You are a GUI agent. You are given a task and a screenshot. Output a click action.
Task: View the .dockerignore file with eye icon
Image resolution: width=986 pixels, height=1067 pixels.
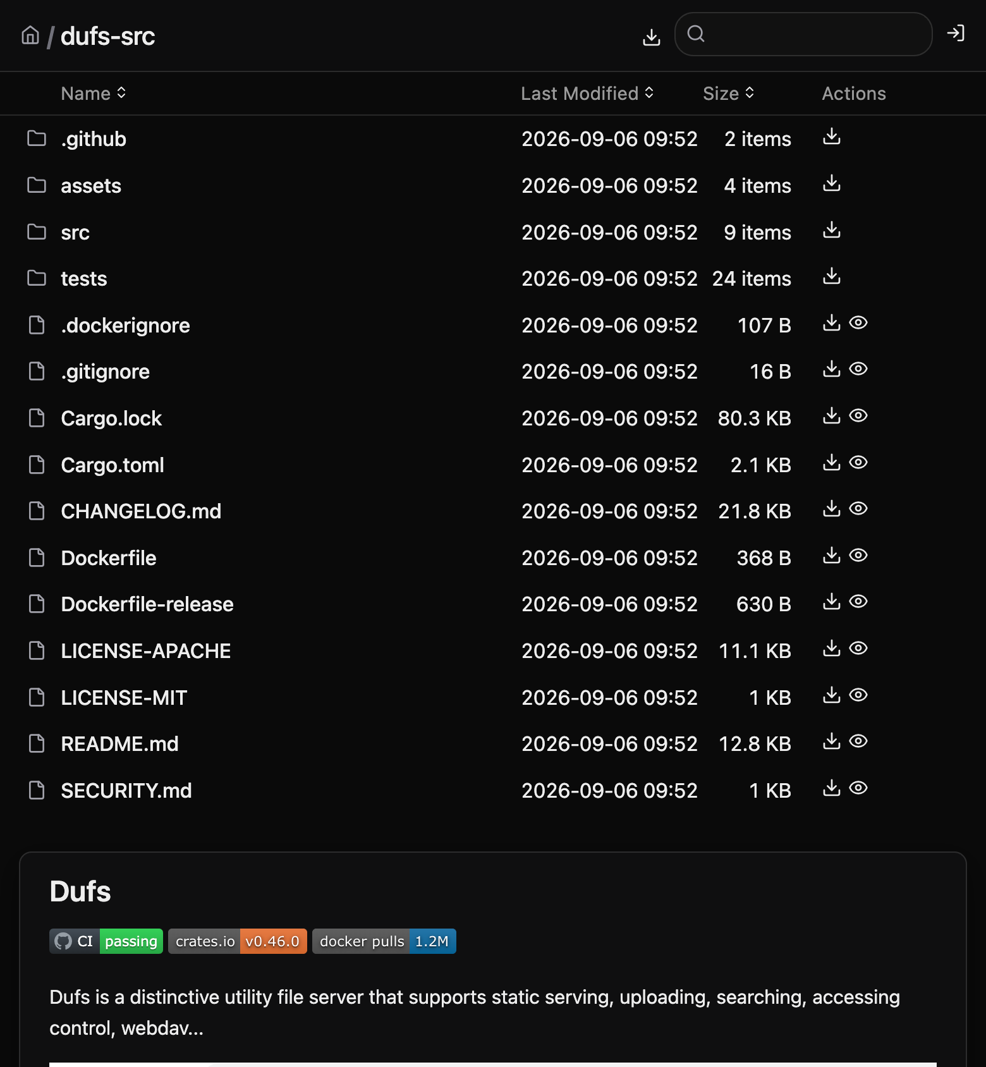pyautogui.click(x=858, y=323)
